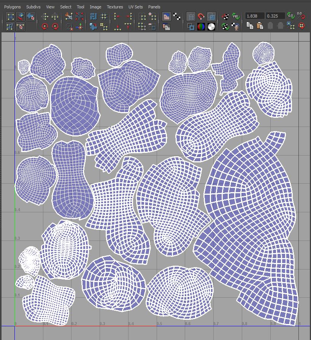Collapse the leftmost toolbar group handle
311x340 pixels.
click(x=3, y=21)
